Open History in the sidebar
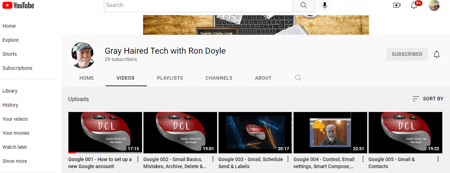 pos(10,105)
